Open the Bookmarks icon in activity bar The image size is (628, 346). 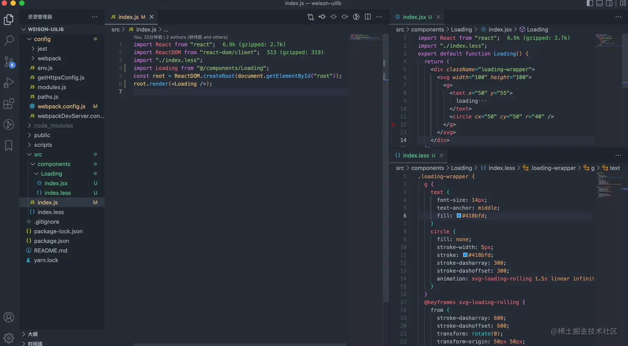pyautogui.click(x=9, y=146)
